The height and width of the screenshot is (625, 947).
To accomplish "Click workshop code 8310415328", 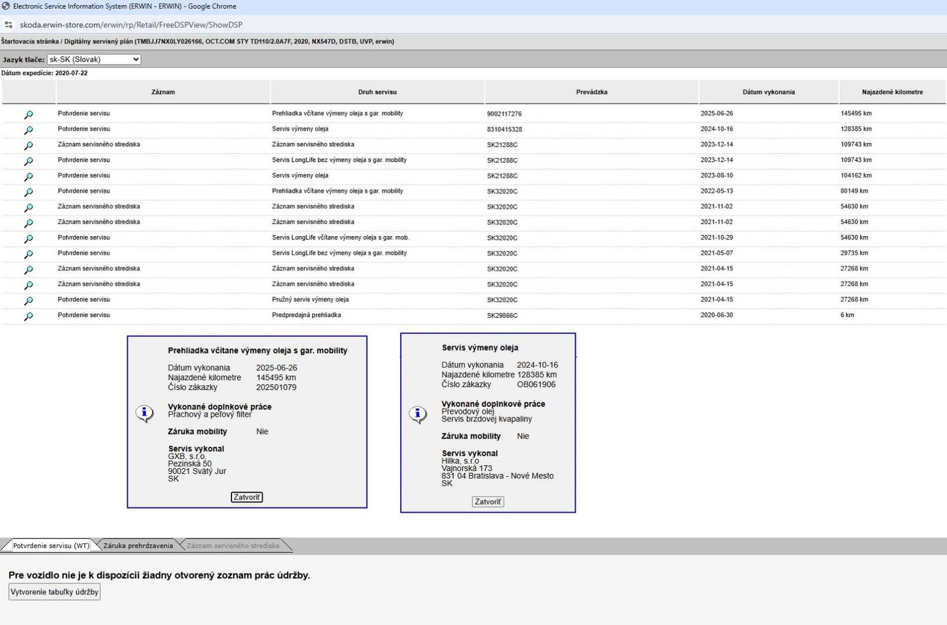I will coord(504,129).
